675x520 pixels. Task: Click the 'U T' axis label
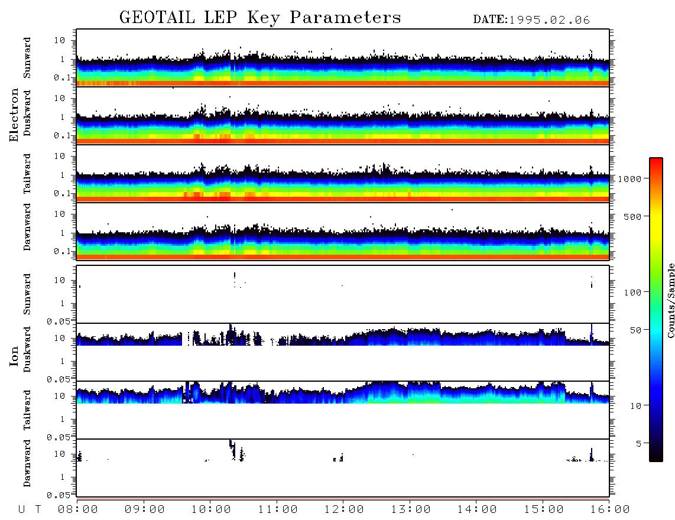(30, 510)
